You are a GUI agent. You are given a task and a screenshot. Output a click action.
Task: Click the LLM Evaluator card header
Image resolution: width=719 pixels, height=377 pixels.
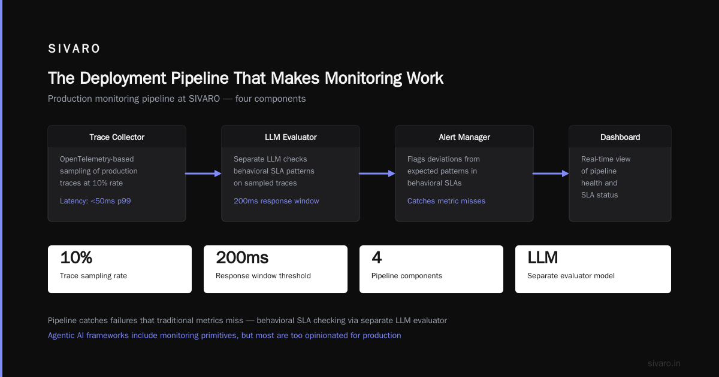(291, 137)
